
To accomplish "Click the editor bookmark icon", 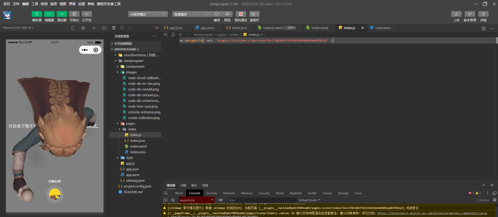I will pyautogui.click(x=173, y=34).
